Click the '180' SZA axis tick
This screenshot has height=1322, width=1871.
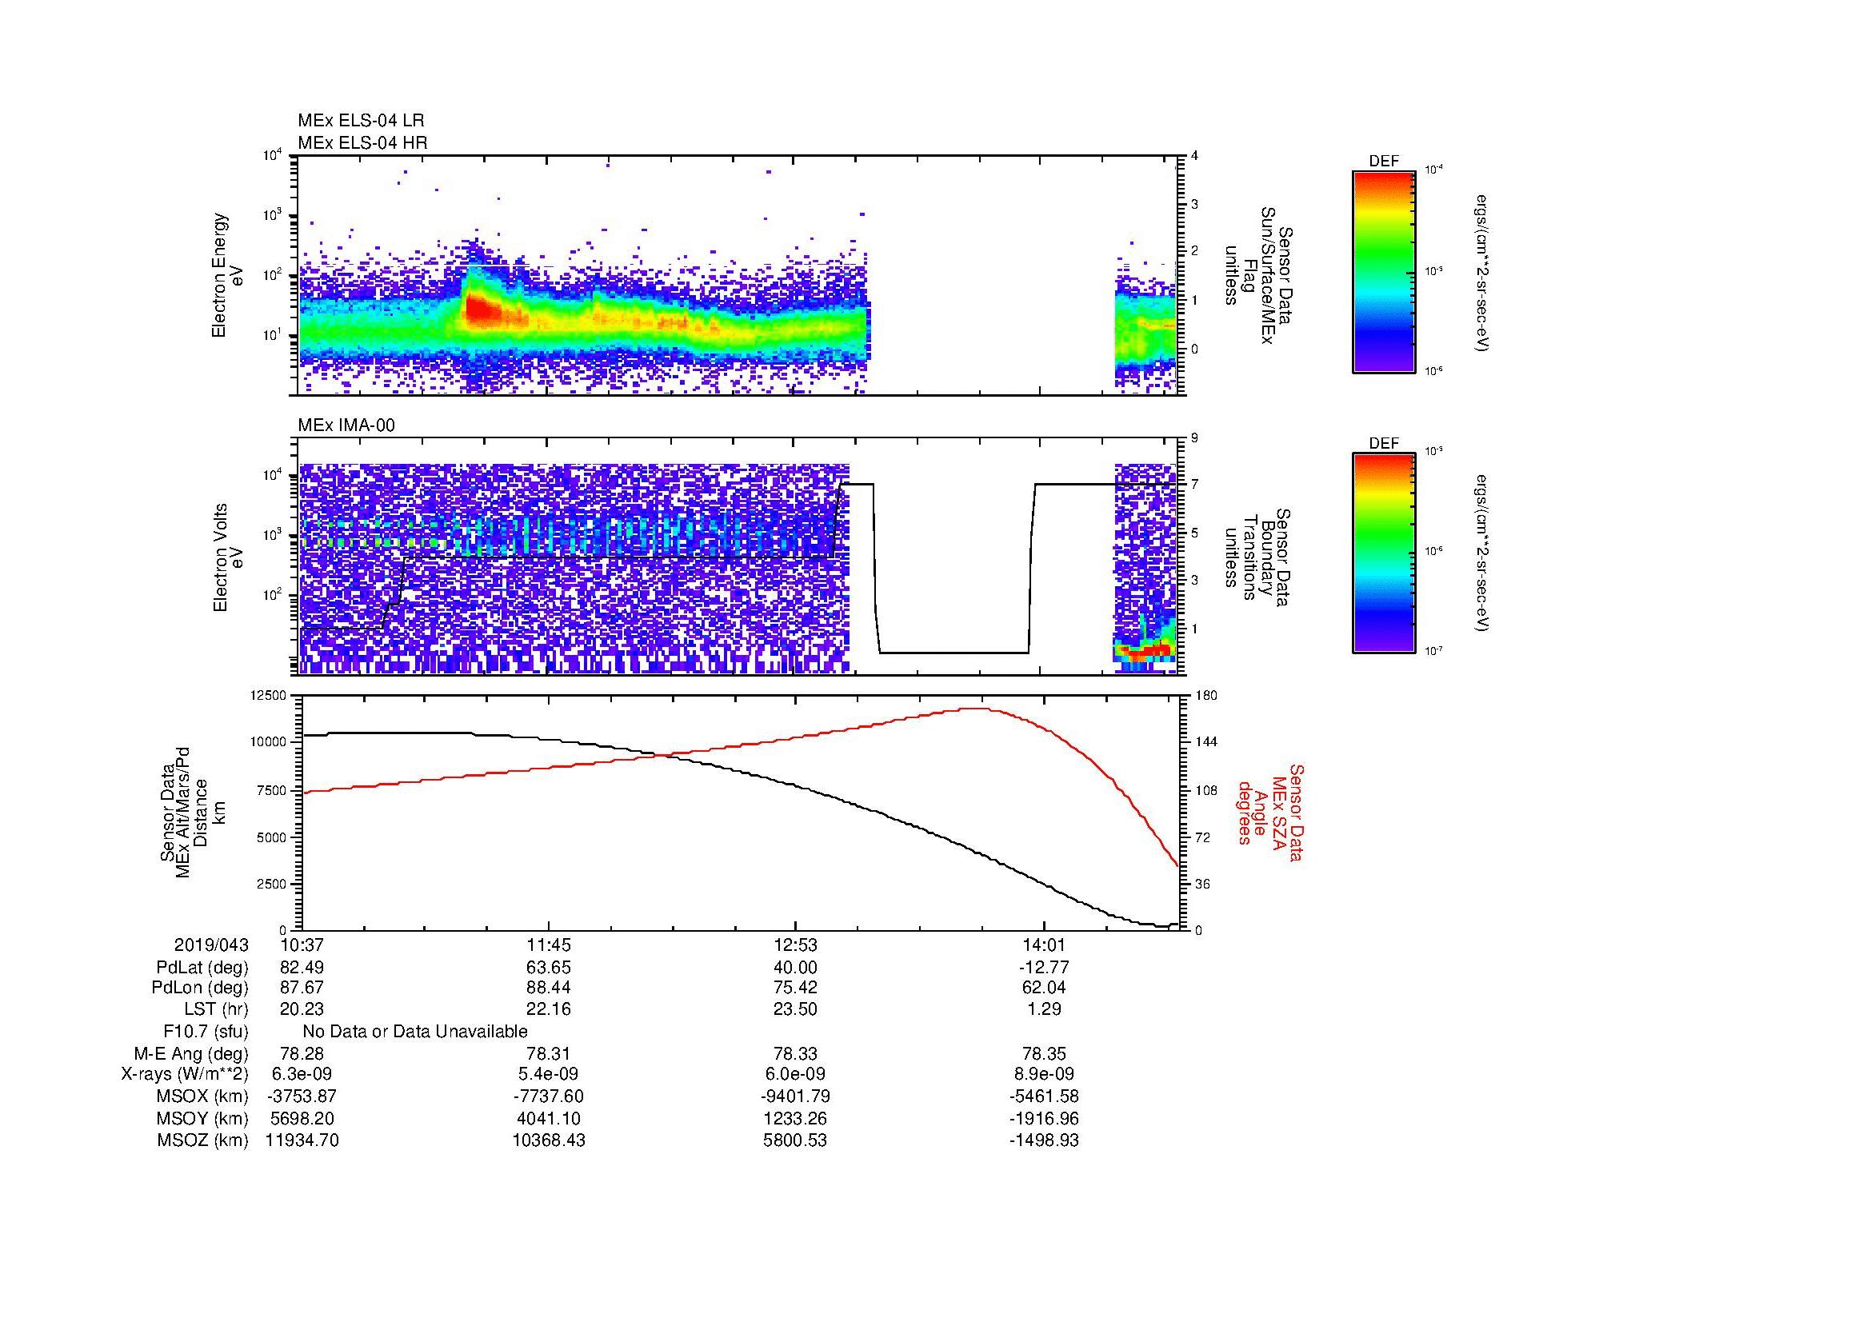1205,696
